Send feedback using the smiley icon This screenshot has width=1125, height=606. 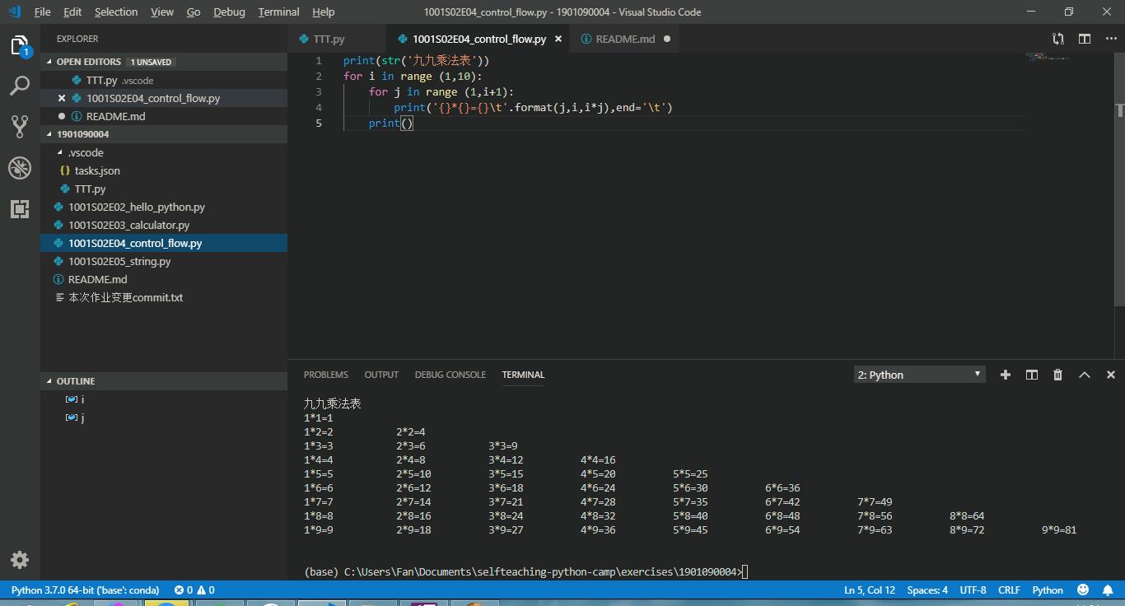point(1084,590)
